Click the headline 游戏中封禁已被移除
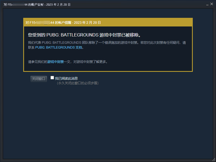216x162 pixels. point(85,35)
